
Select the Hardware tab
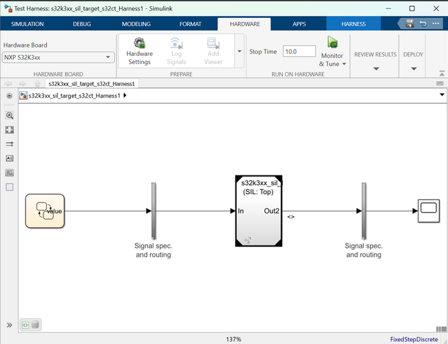coord(244,24)
